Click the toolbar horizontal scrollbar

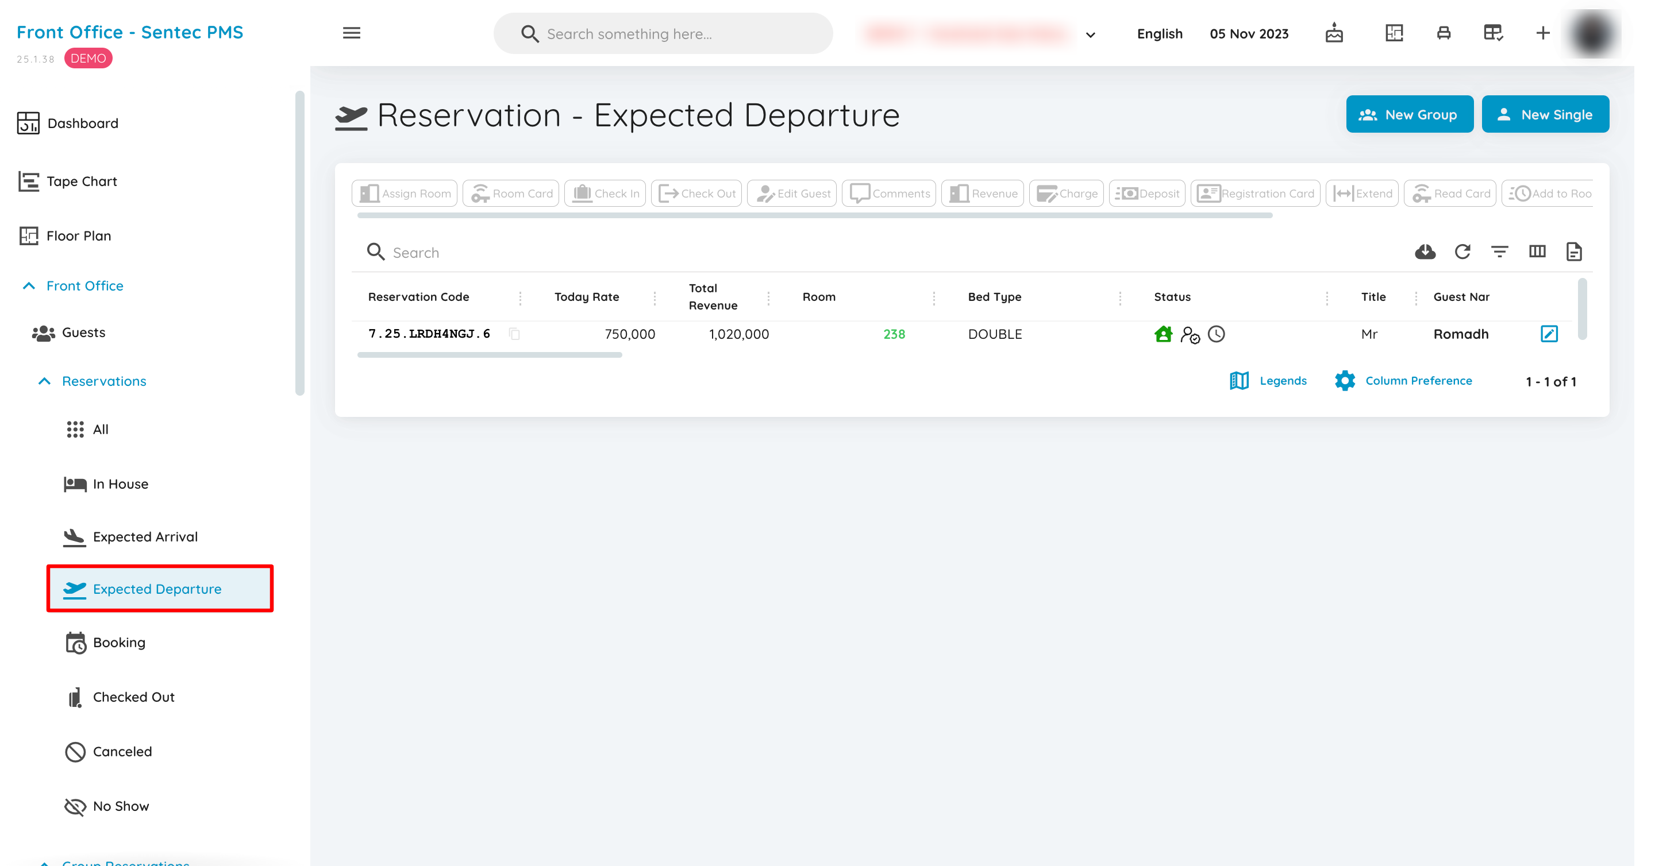click(815, 216)
